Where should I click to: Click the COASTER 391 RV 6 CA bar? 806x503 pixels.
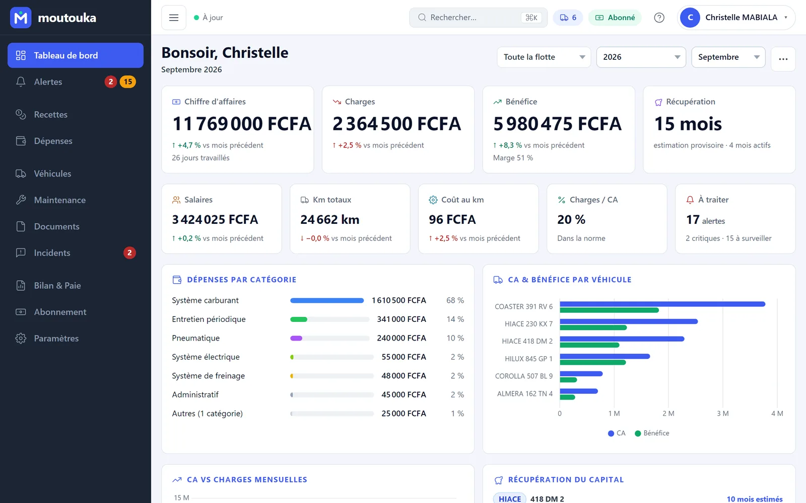(662, 304)
